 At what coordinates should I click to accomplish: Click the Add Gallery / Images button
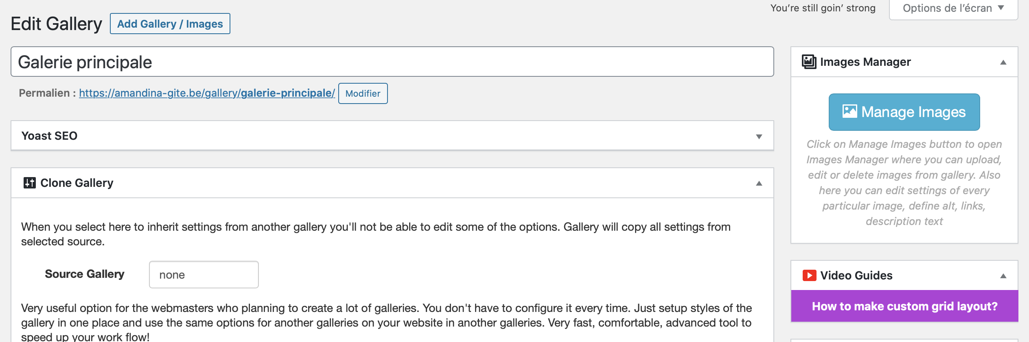click(x=170, y=24)
